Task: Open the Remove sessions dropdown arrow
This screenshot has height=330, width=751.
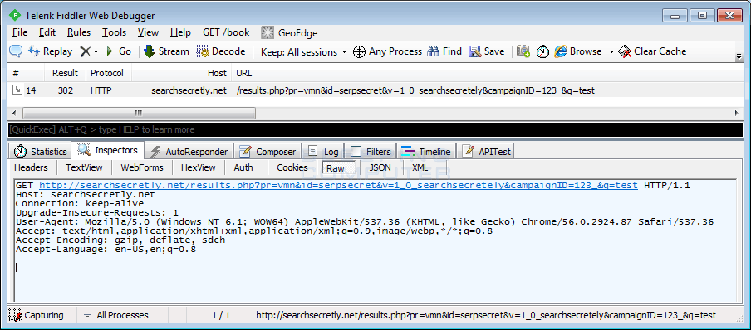Action: (x=96, y=51)
